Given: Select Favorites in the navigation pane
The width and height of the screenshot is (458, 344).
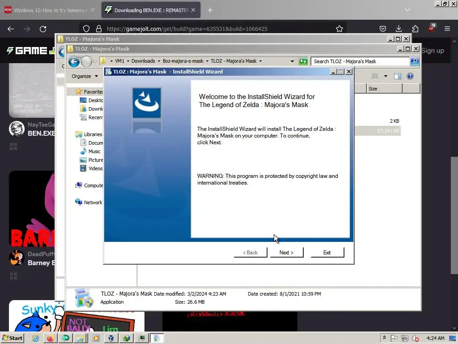Looking at the screenshot, I should tap(89, 92).
